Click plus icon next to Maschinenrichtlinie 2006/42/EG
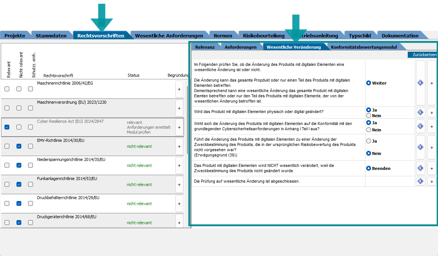Viewport: 438px width, 256px height. click(x=179, y=89)
